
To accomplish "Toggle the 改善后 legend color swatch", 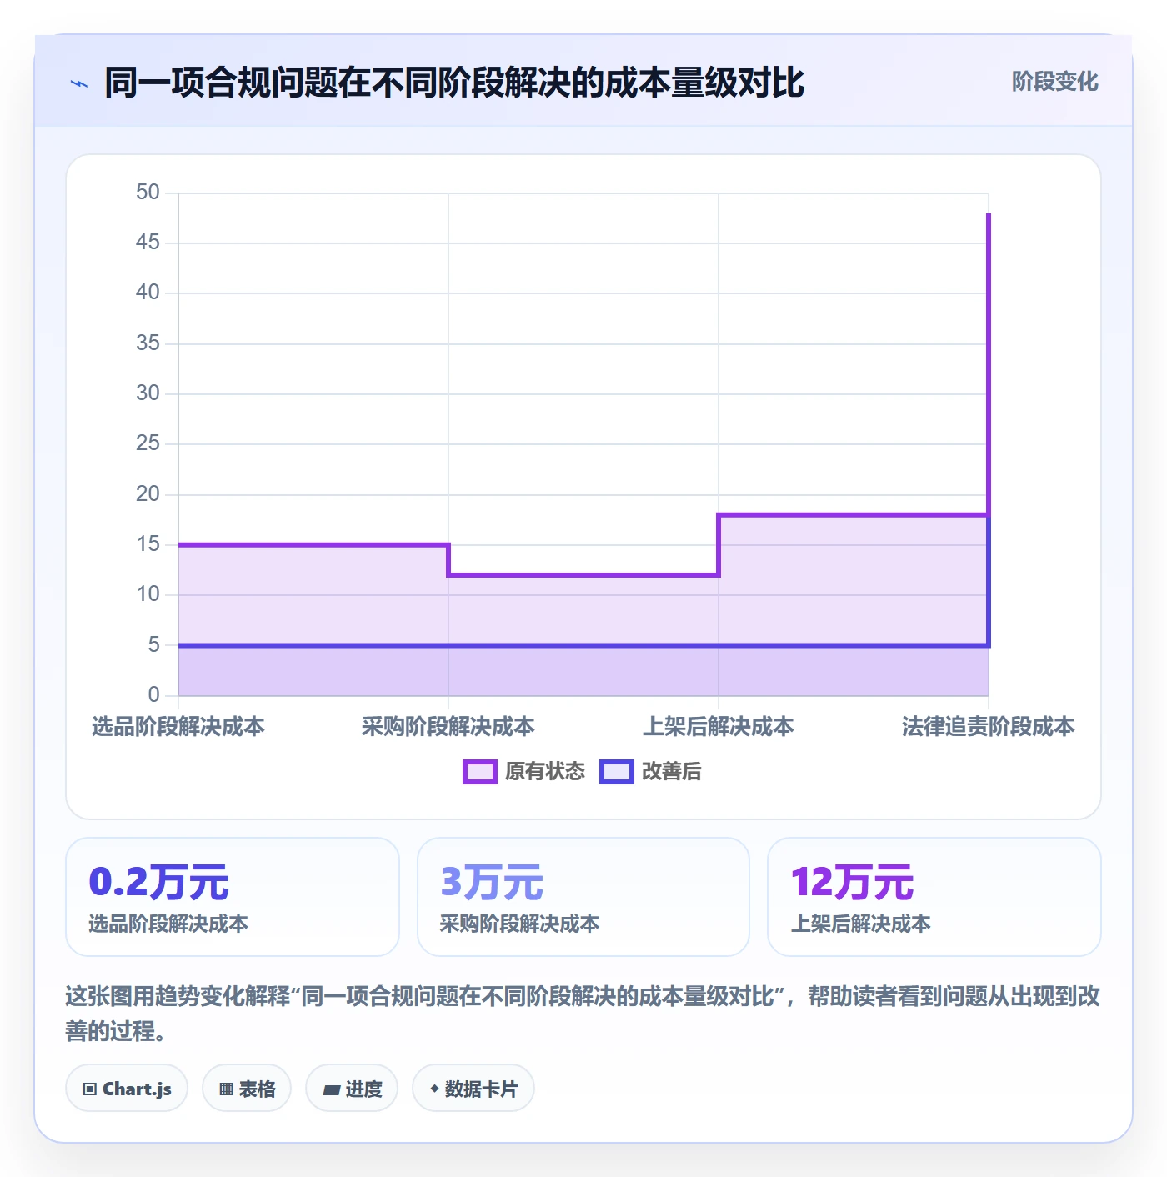I will [617, 772].
